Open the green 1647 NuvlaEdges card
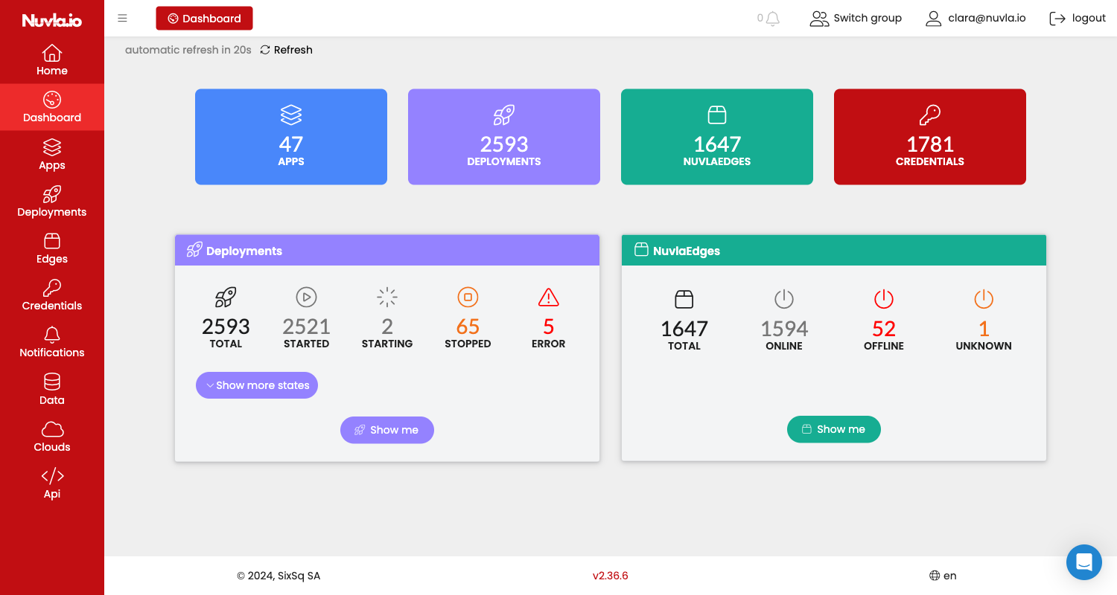 tap(717, 137)
